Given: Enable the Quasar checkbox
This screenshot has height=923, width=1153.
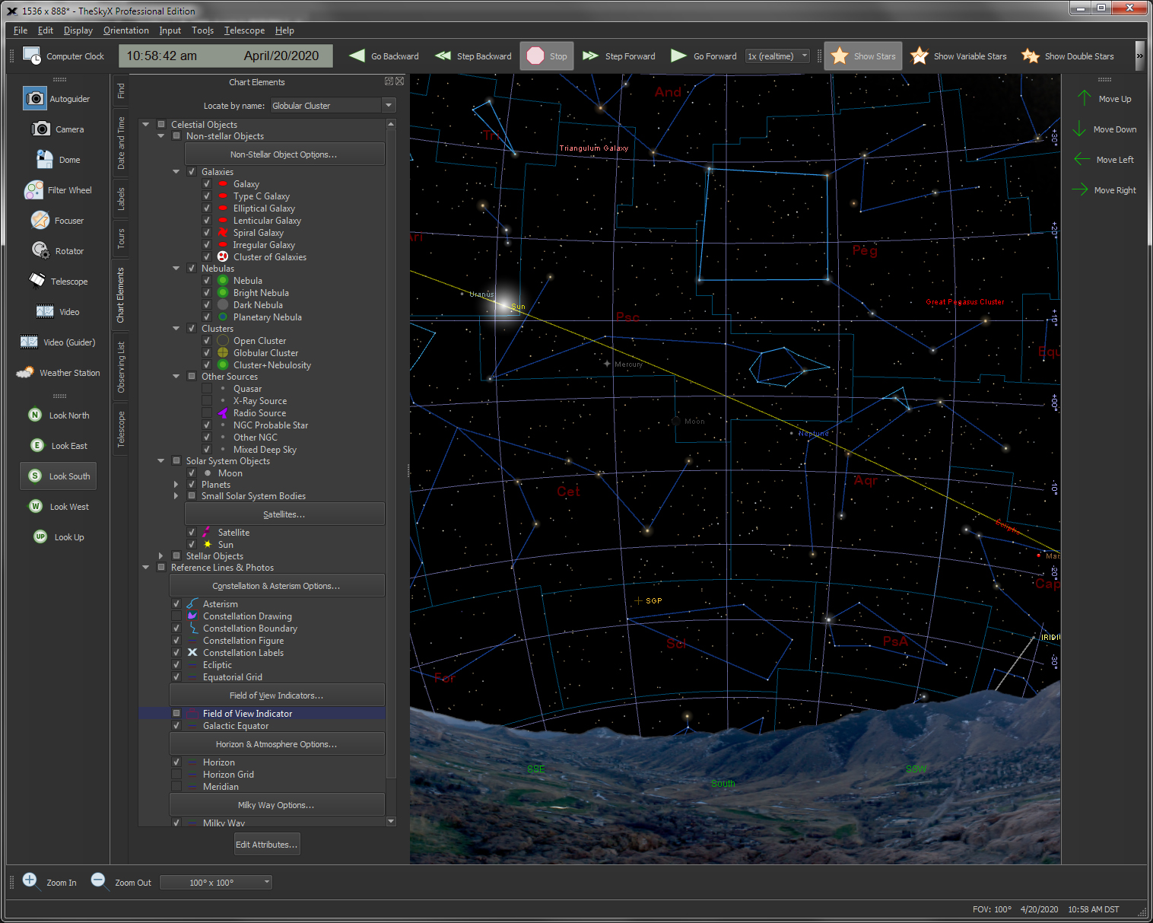Looking at the screenshot, I should [x=207, y=389].
